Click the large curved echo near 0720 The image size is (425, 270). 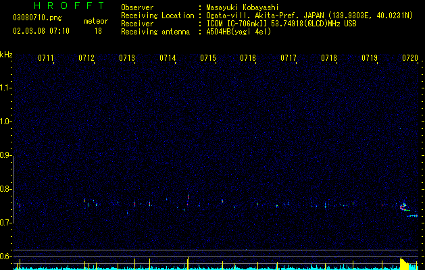tap(405, 207)
